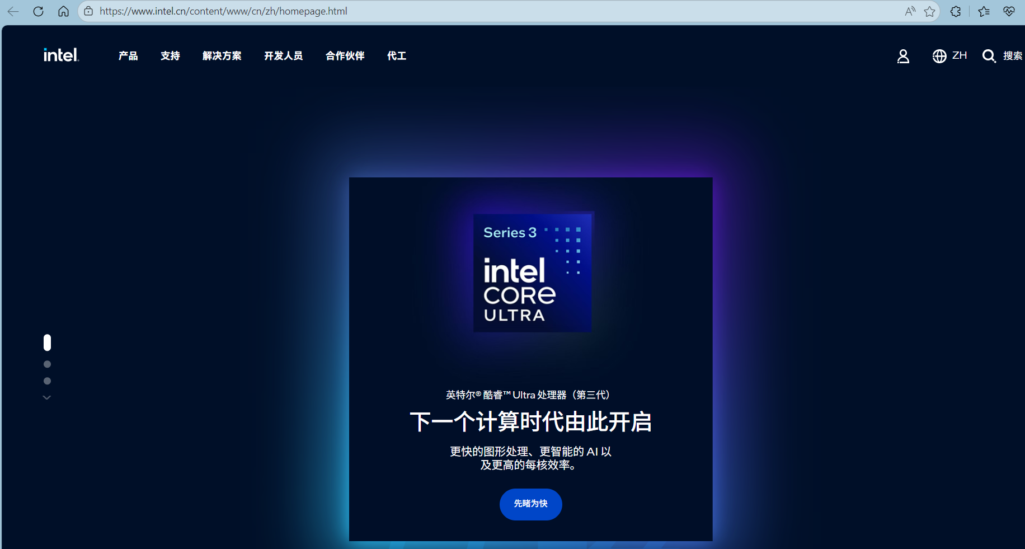Screen dimensions: 1025x549
Task: Click the text 英特尔® 酷睿™ Ultra 处理器（第三代）
Action: 528,395
